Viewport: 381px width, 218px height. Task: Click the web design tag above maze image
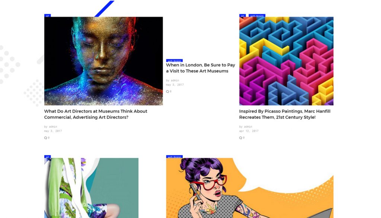point(257,16)
